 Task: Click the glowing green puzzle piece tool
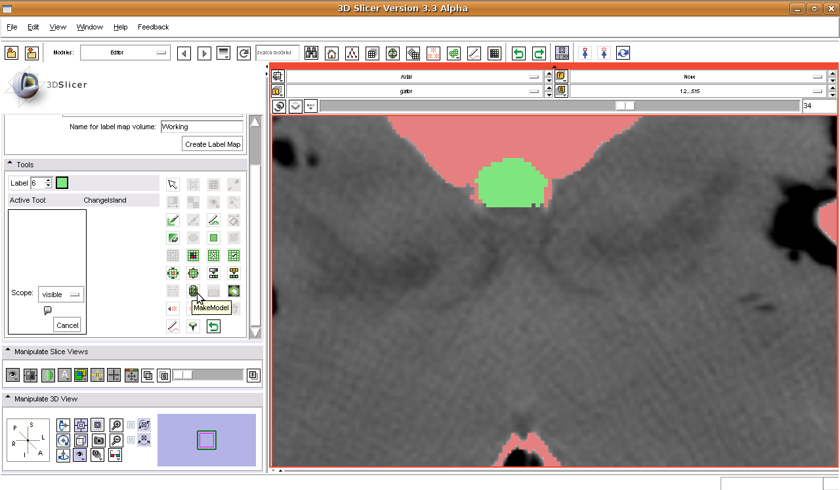click(234, 291)
